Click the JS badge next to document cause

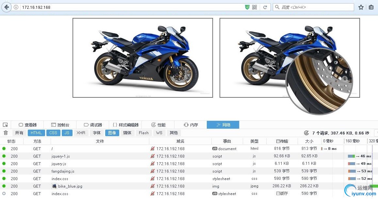215,149
